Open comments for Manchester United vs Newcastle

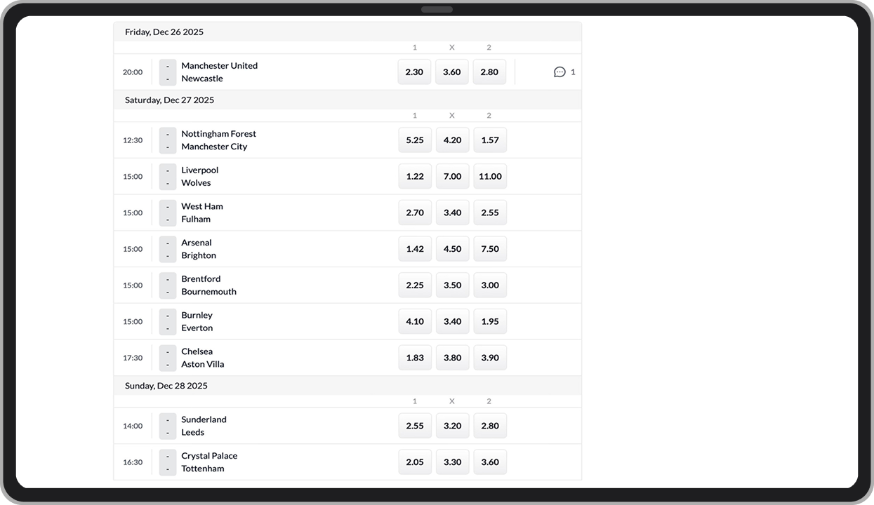(x=559, y=72)
